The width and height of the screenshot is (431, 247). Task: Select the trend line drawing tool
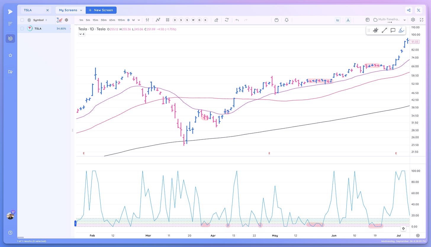pos(385,30)
